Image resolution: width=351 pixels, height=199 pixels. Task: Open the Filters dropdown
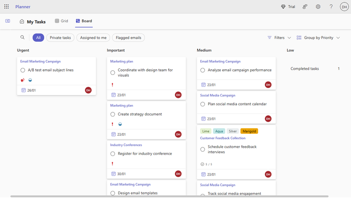(279, 37)
